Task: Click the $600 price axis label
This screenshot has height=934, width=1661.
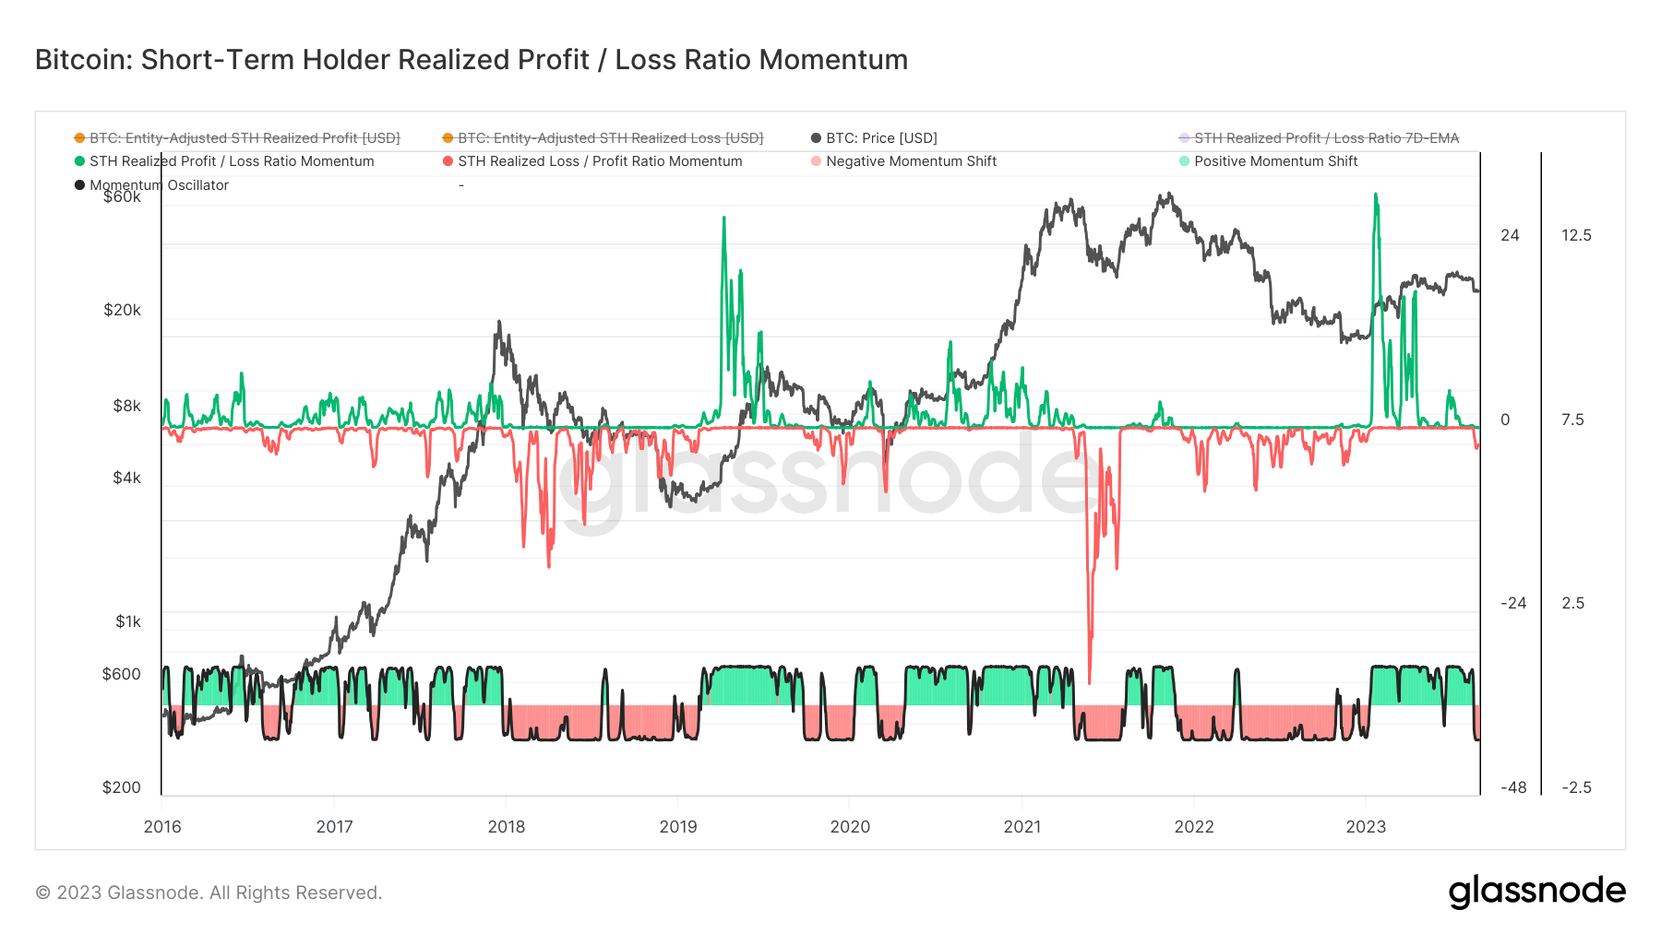Action: pyautogui.click(x=121, y=674)
